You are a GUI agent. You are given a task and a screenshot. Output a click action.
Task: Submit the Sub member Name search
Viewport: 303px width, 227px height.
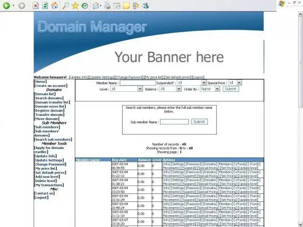click(199, 122)
